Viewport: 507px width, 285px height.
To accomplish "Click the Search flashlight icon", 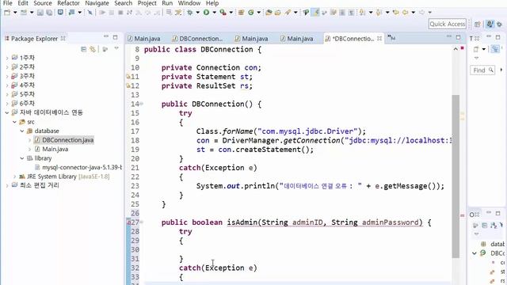I will [288, 13].
